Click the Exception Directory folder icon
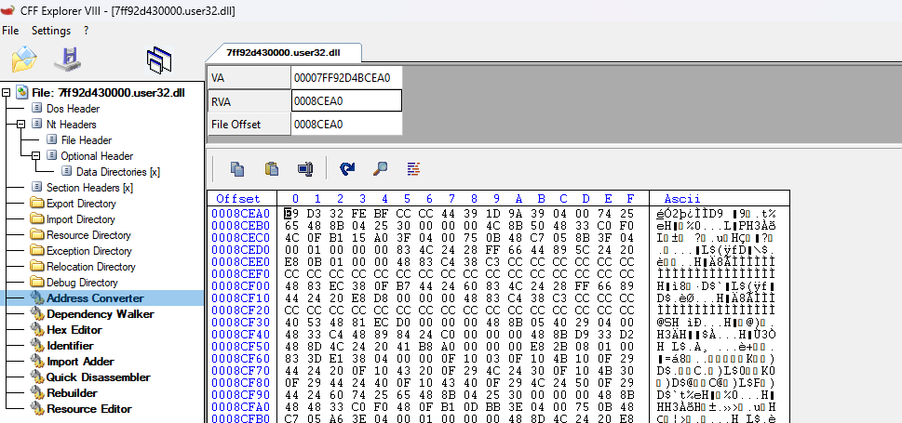Screen dimensions: 902x423 click(37, 251)
